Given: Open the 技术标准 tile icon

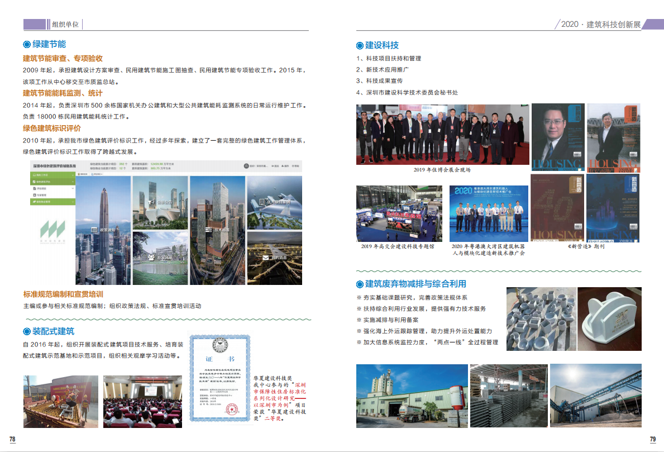Looking at the screenshot, I should 208,230.
